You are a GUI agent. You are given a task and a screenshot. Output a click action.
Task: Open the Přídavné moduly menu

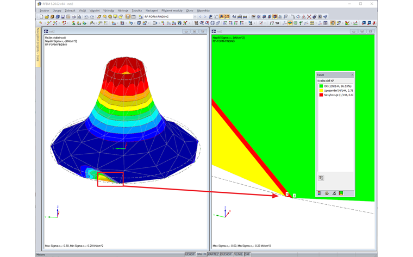pos(172,10)
